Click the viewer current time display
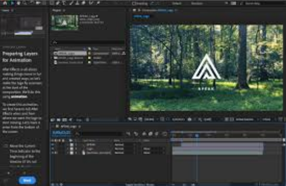 click(178, 119)
